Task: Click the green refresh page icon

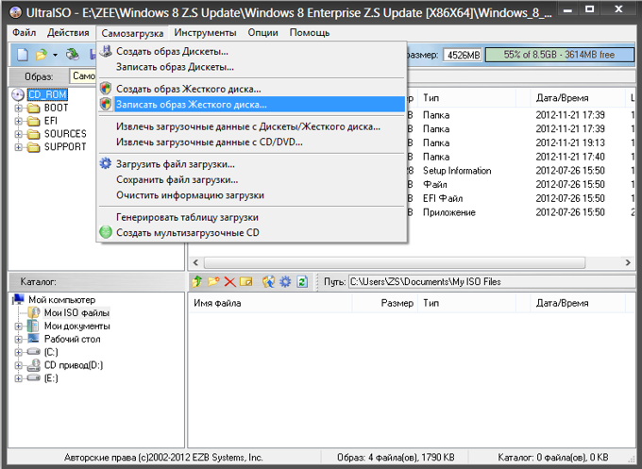Action: tap(302, 281)
